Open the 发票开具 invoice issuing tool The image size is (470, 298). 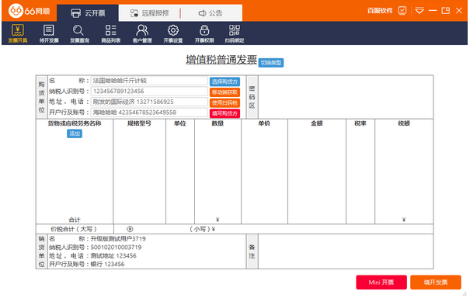(x=18, y=33)
